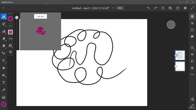The height and width of the screenshot is (110, 196).
Task: Click the 44% zoom level field
Action: click(x=120, y=8)
